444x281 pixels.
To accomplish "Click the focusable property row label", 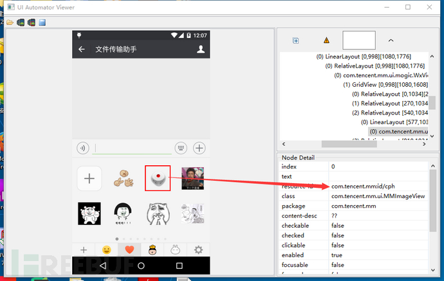I will coord(295,265).
